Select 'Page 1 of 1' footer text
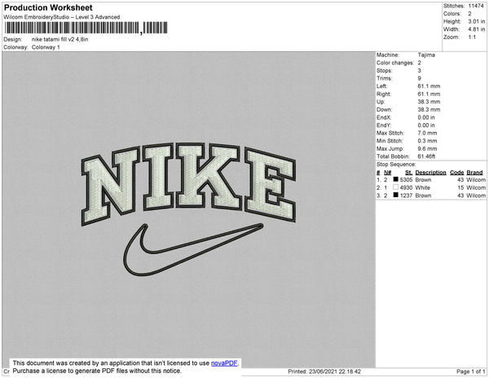 [471, 371]
